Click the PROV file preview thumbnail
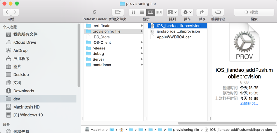This screenshot has height=133, width=277. click(244, 42)
